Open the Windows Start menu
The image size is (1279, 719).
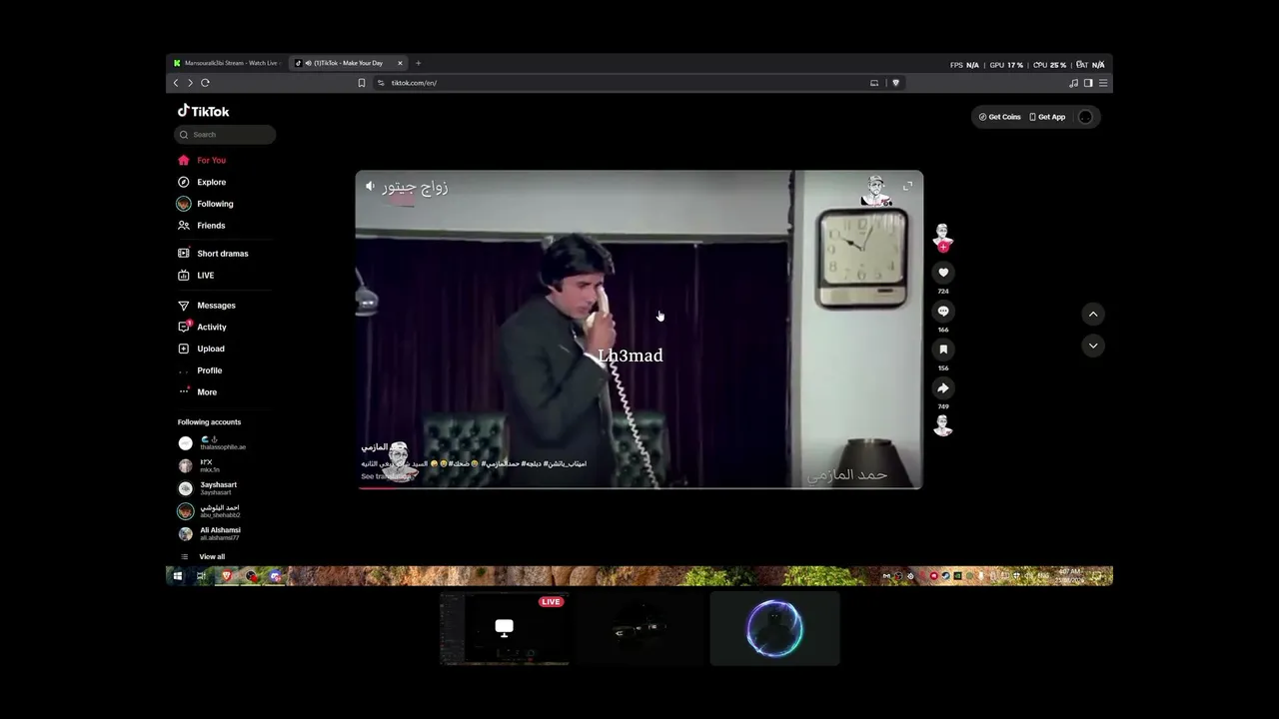tap(178, 576)
